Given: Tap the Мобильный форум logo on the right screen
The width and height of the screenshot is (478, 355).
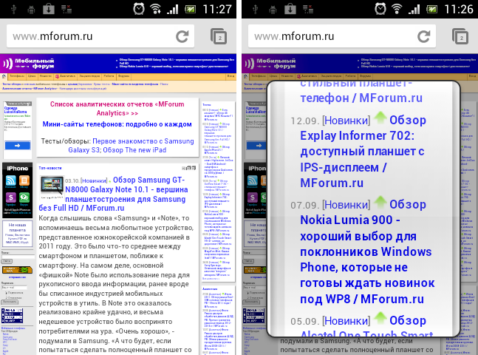Looking at the screenshot, I should (270, 63).
